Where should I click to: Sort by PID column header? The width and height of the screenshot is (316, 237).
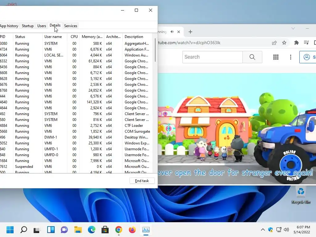(x=6, y=37)
